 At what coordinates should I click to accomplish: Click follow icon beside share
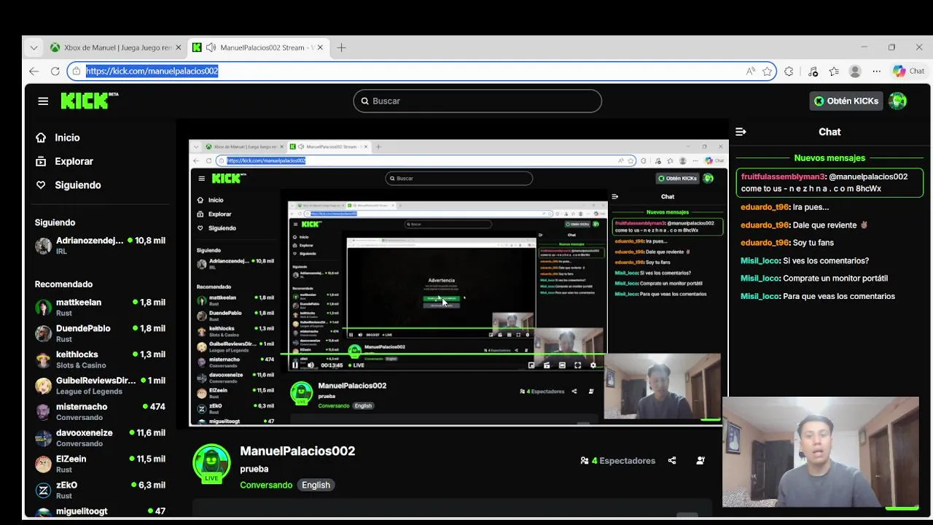(700, 460)
